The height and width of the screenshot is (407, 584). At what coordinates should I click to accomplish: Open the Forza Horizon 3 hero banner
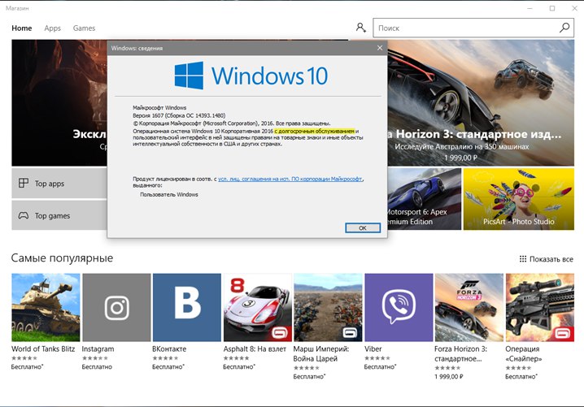(481, 103)
